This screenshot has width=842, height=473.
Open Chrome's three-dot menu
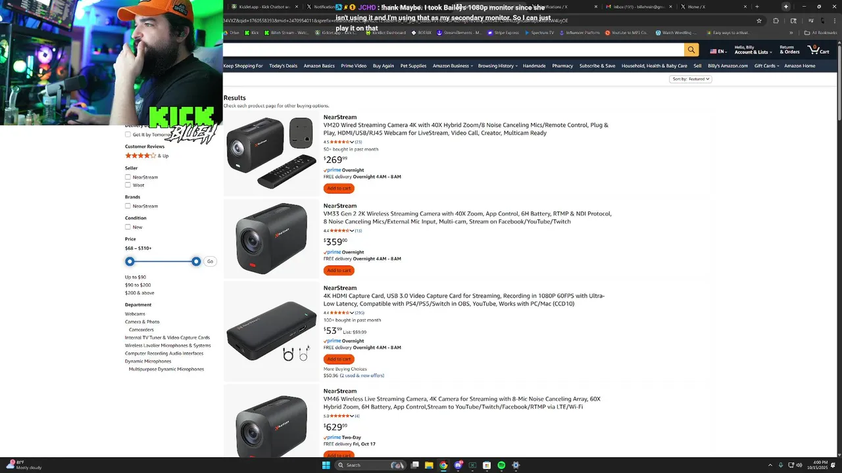[x=834, y=20]
